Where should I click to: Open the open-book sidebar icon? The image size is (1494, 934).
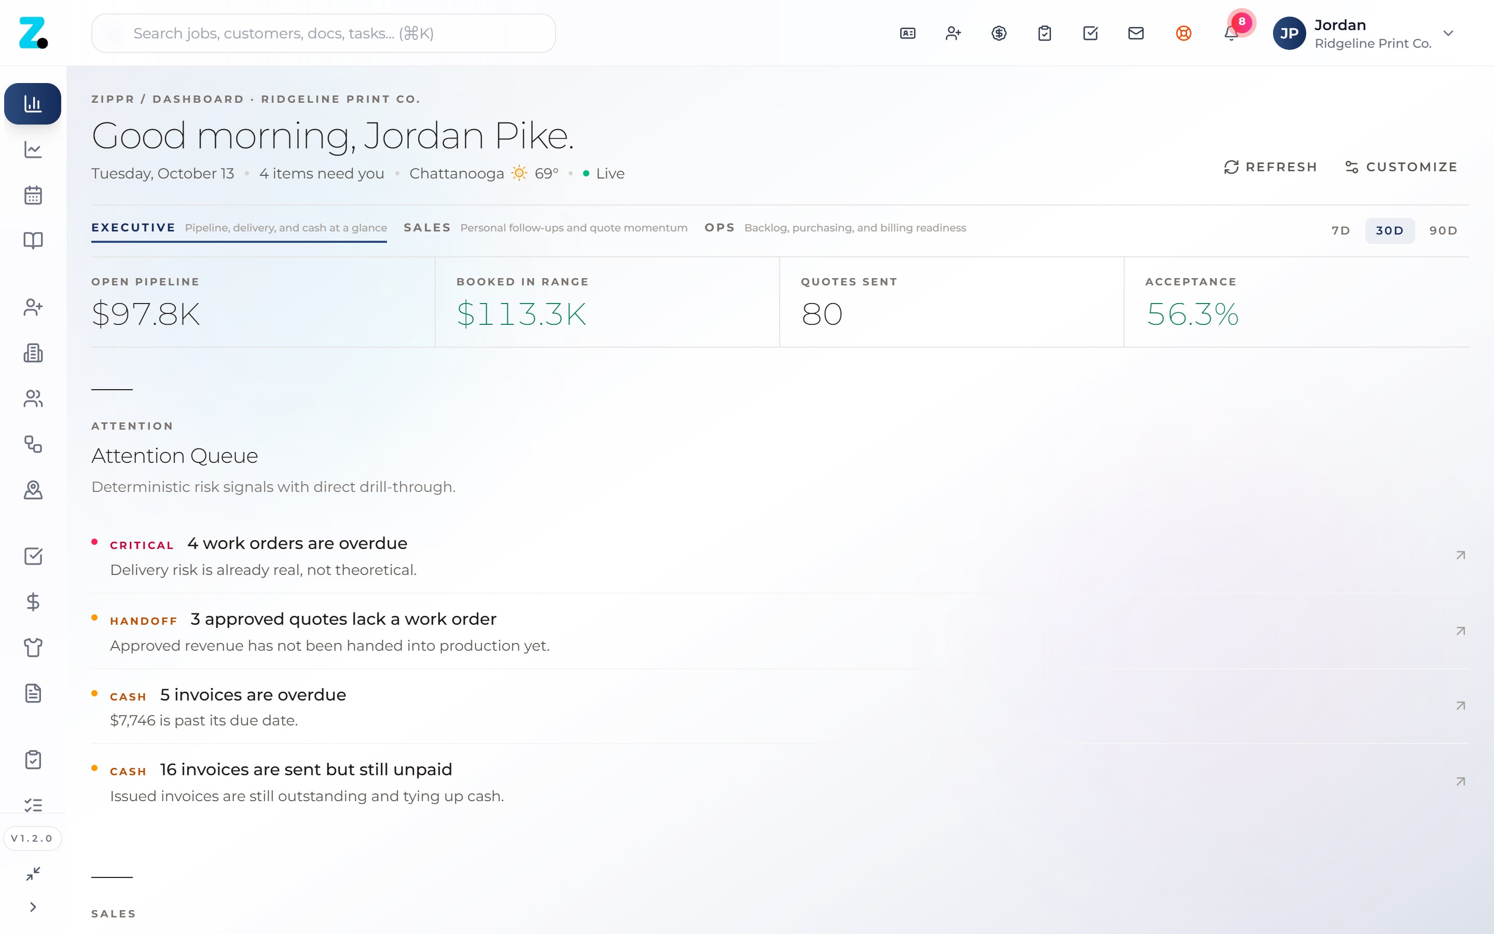(x=33, y=240)
